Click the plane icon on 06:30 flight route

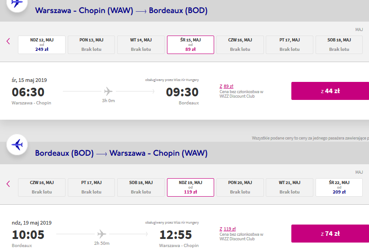108,91
